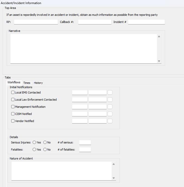Click small button at end of CISM Notified row
This screenshot has height=187, width=184.
tap(110, 114)
